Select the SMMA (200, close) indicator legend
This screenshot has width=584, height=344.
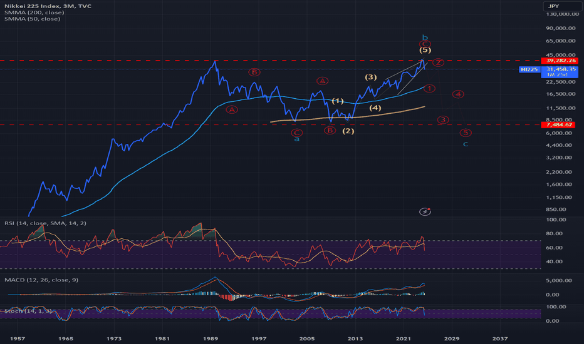click(x=34, y=13)
